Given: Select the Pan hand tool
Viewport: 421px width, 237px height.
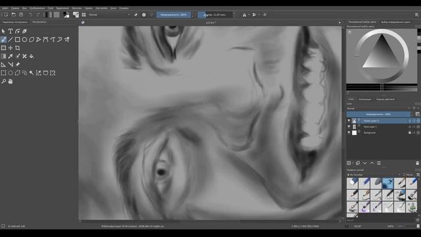Looking at the screenshot, I should (x=11, y=81).
